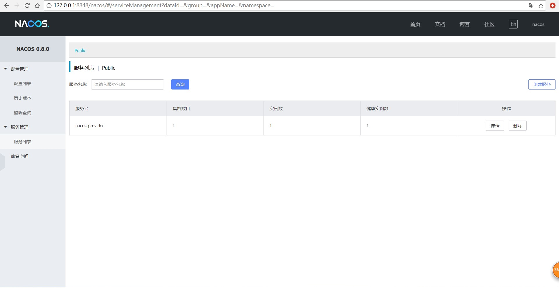The height and width of the screenshot is (288, 559).
Task: Open the red extension icon in the browser toolbar
Action: 552,6
